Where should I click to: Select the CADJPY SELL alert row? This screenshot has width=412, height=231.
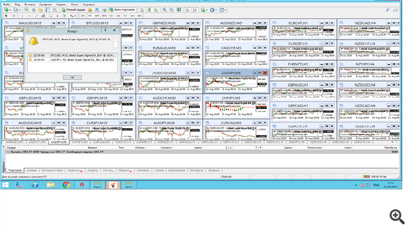pyautogui.click(x=73, y=60)
